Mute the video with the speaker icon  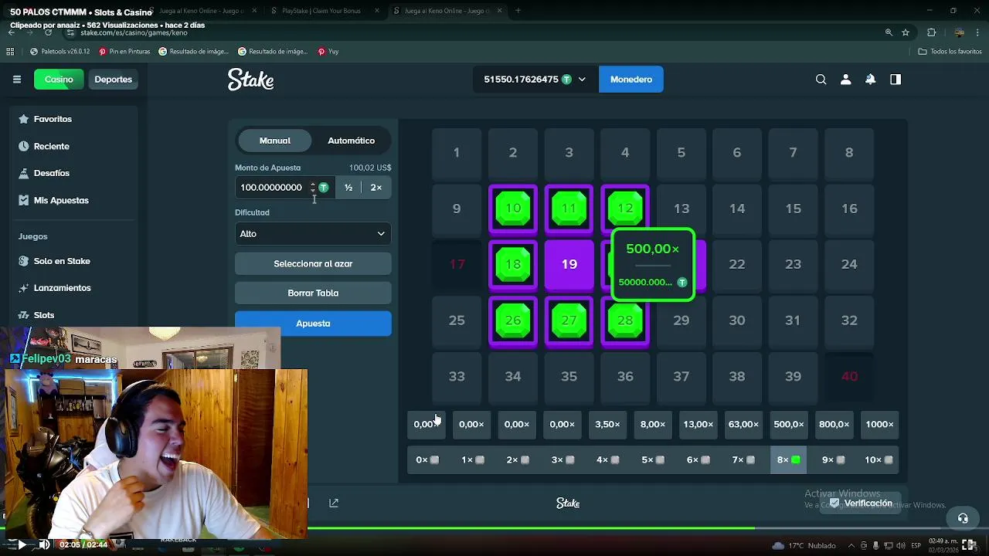coord(44,544)
